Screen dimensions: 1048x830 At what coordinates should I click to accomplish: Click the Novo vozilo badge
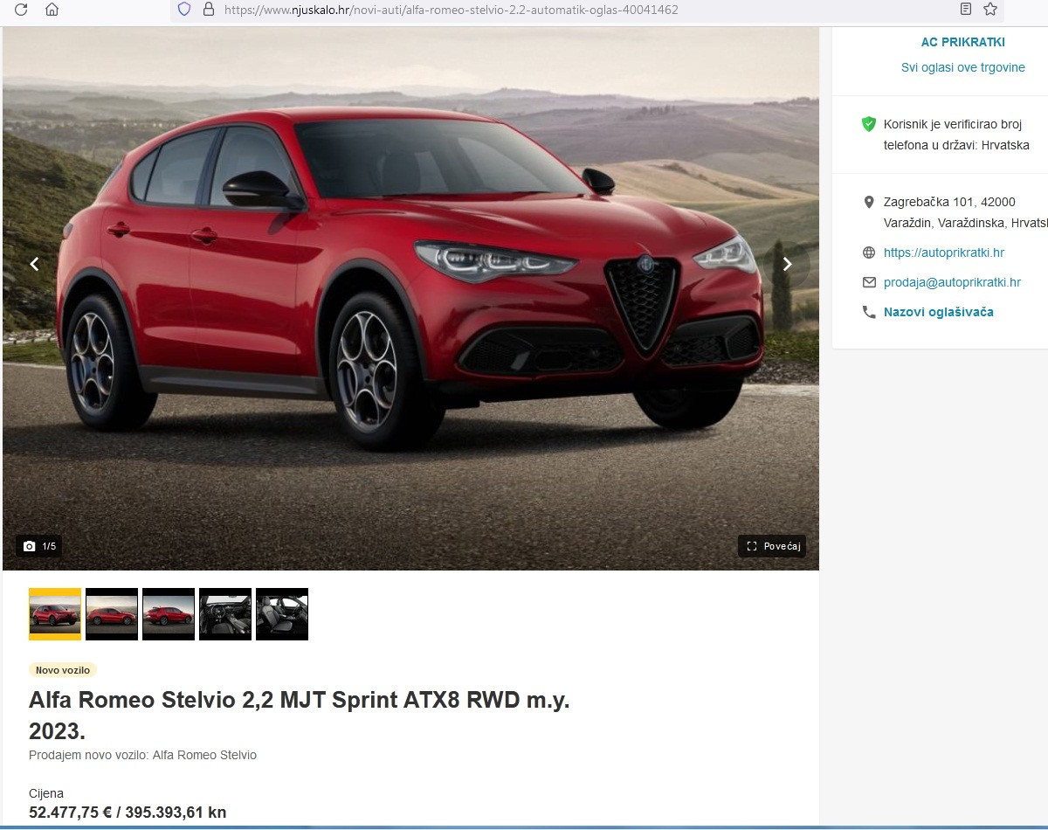pyautogui.click(x=63, y=670)
